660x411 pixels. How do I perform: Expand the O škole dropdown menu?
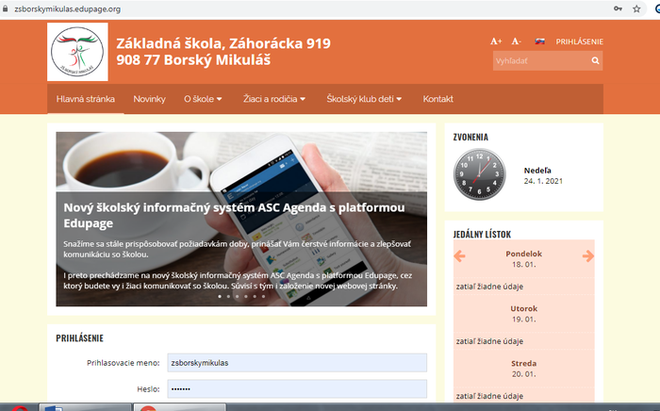pyautogui.click(x=203, y=99)
